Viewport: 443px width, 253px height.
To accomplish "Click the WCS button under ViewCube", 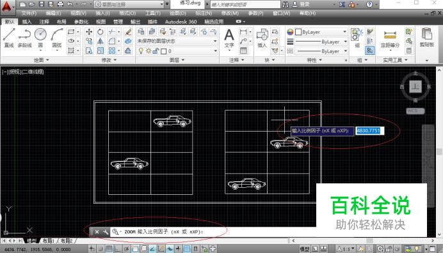I will click(415, 111).
